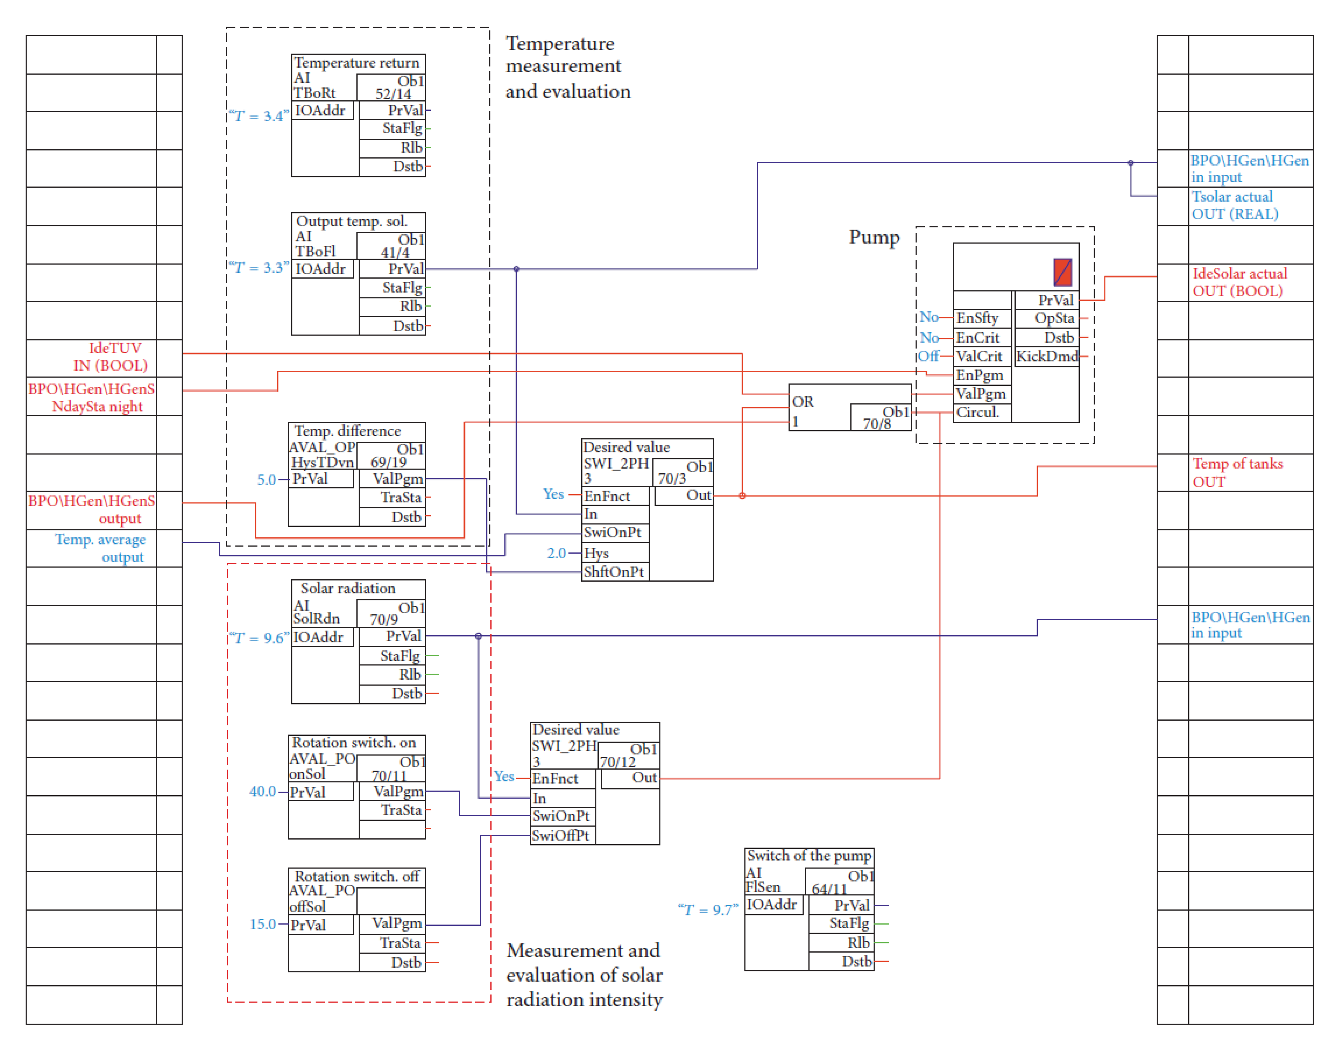Click Tsolar actual OUT (REAL) output label
Screen dimensions: 1333x1044
pos(1234,205)
